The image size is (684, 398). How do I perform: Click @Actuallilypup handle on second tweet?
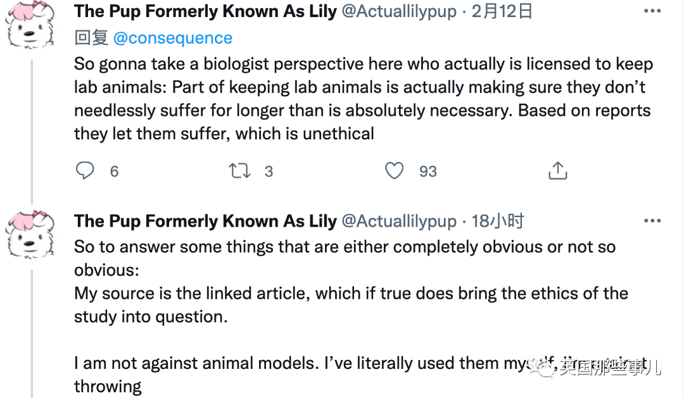[x=399, y=221]
